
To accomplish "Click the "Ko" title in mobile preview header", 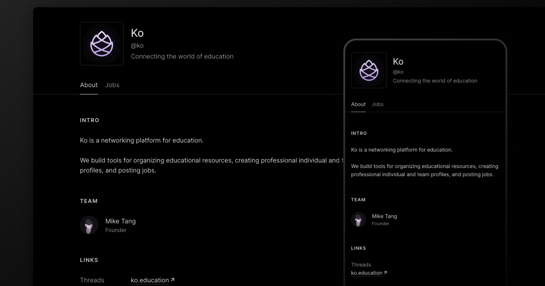I will click(398, 61).
